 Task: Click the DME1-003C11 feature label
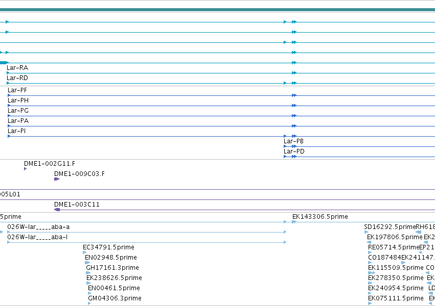77,205
